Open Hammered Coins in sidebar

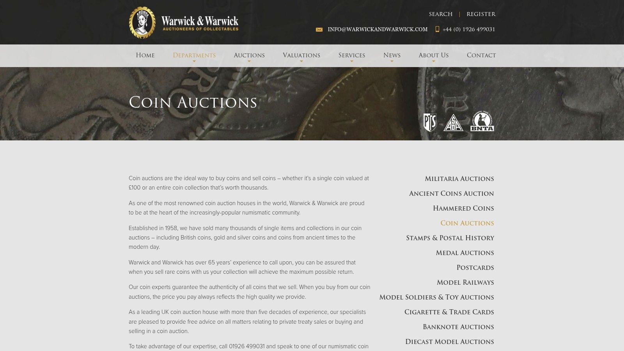click(x=463, y=208)
